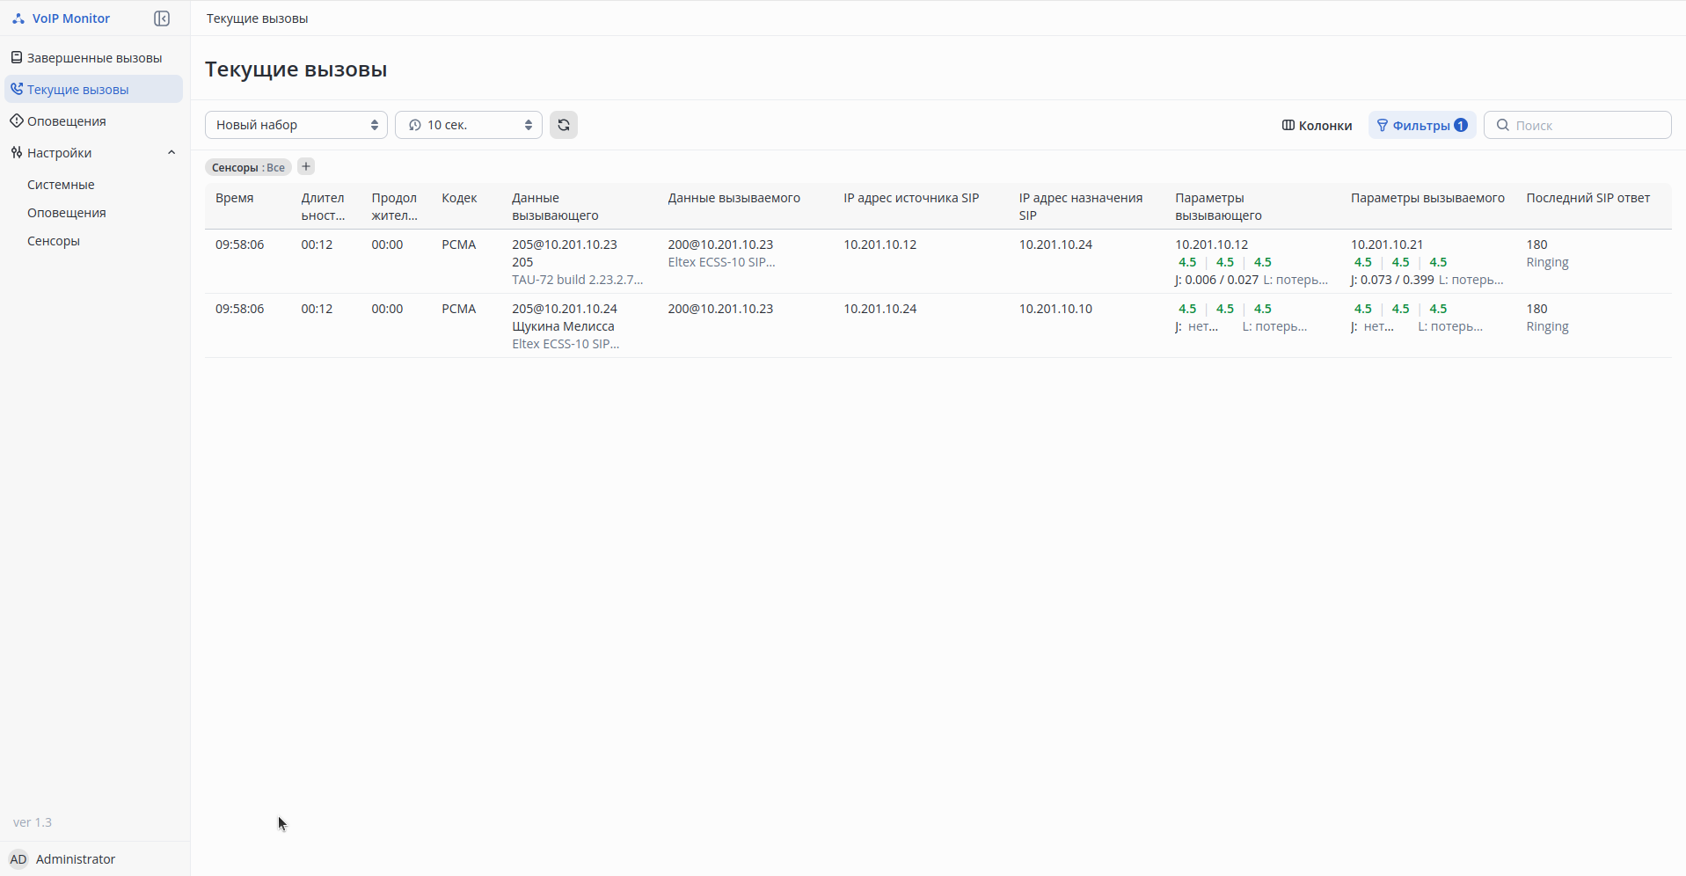The width and height of the screenshot is (1686, 876).
Task: Add a filter with the plus icon
Action: (306, 167)
